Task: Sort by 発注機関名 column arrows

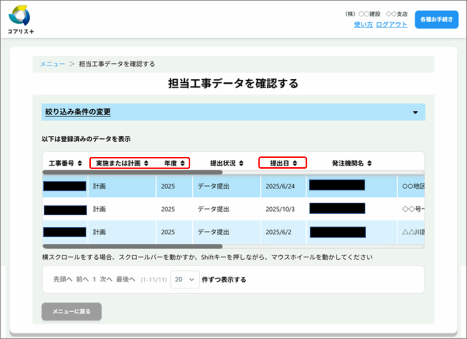Action: pos(369,163)
